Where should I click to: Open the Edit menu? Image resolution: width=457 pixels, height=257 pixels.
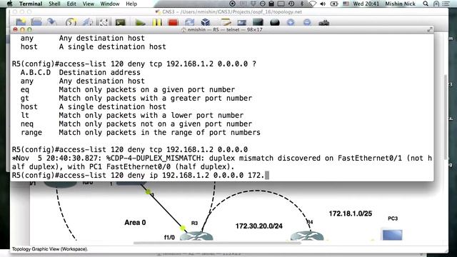[x=71, y=4]
